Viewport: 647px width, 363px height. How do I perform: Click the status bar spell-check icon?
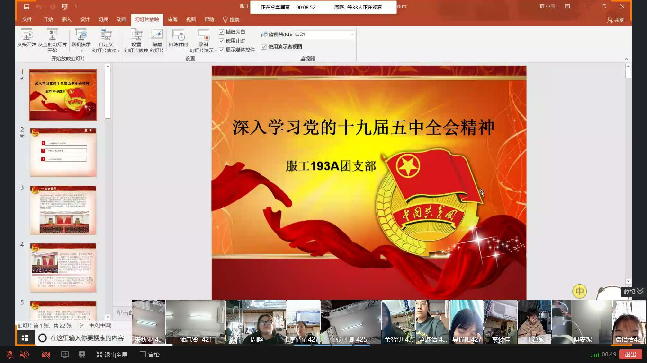click(81, 326)
